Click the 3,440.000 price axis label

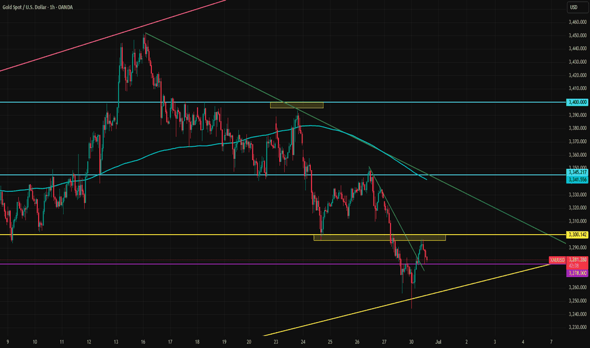[577, 49]
